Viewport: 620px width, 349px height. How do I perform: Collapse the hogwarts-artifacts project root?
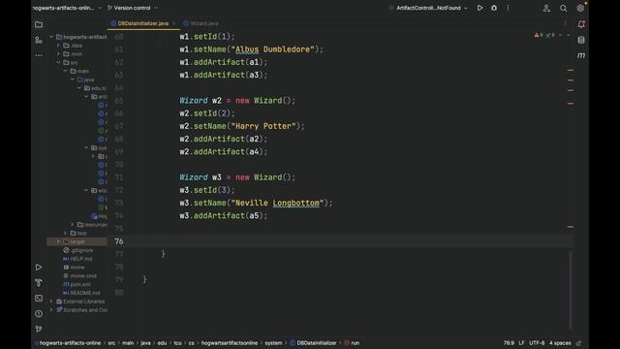click(x=51, y=37)
